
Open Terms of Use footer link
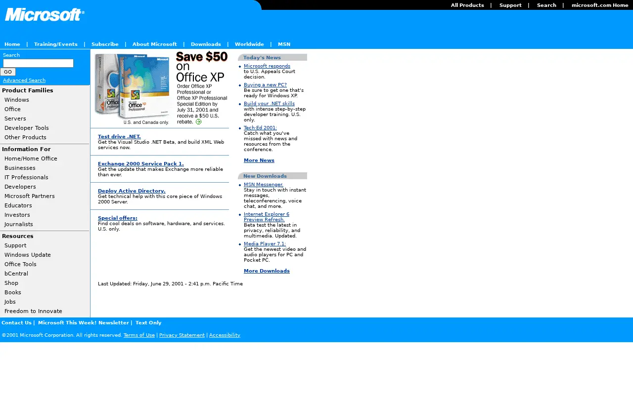139,335
